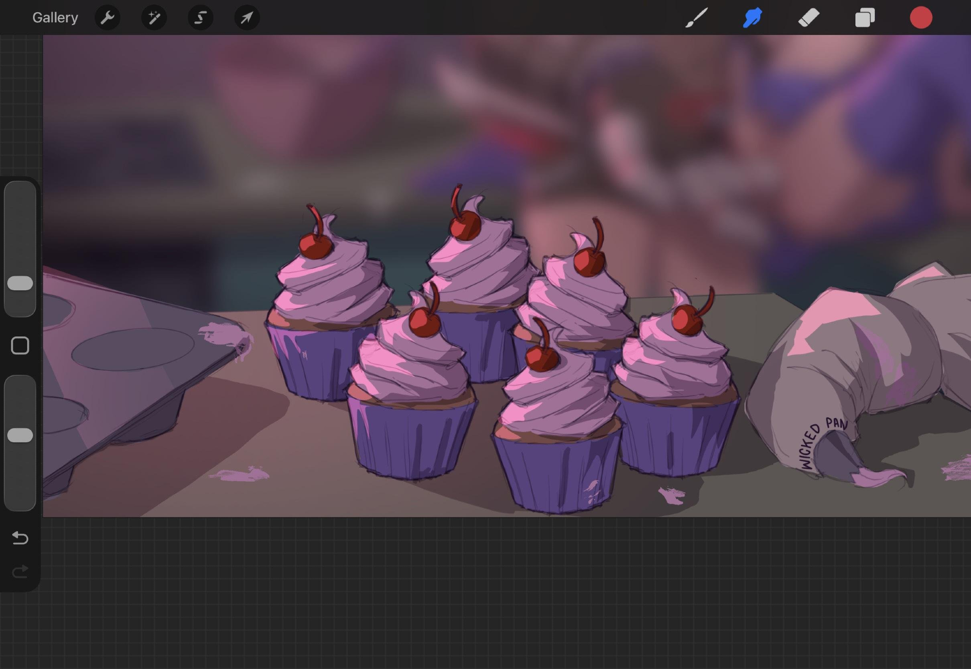Tap the square Modify button in sidebar
The image size is (971, 669).
(x=20, y=346)
